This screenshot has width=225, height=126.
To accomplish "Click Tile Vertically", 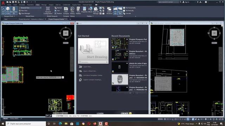I will (128, 10).
